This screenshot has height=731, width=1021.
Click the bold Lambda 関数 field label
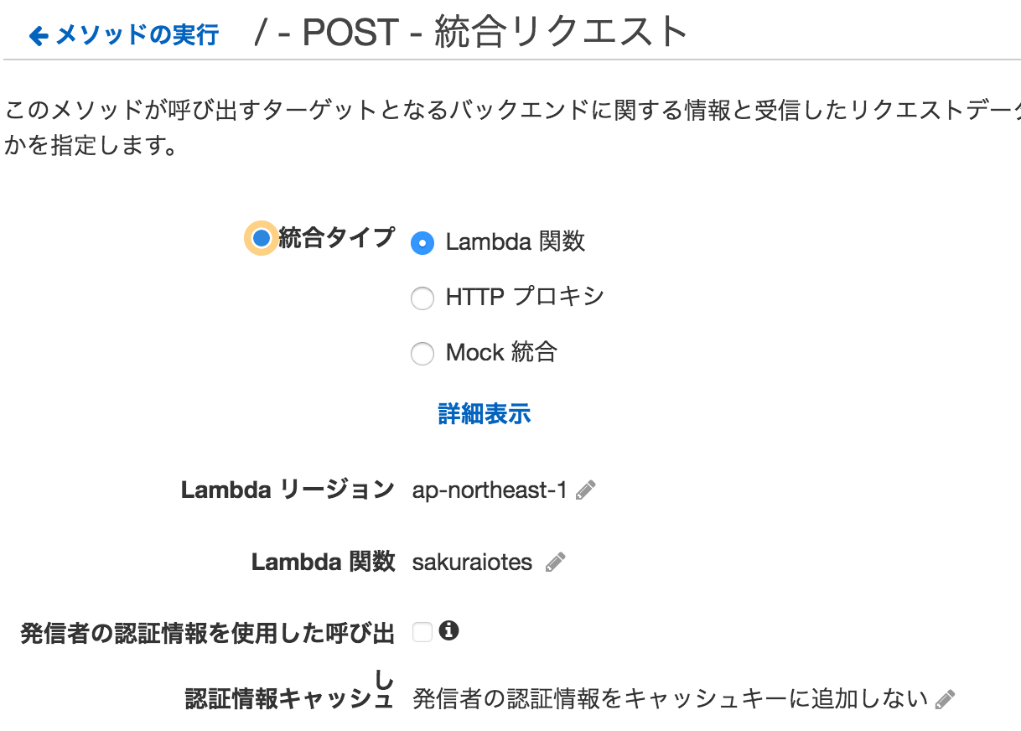[323, 563]
